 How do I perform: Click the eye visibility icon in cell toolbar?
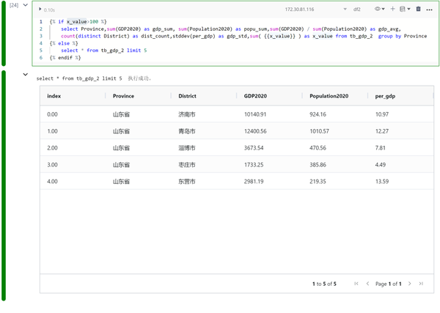[x=378, y=10]
